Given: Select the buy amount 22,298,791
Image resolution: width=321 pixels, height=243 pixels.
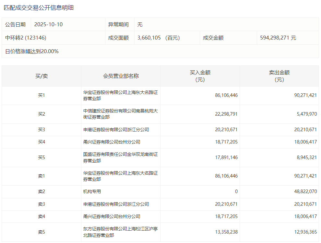Looking at the screenshot, I should pyautogui.click(x=226, y=114).
